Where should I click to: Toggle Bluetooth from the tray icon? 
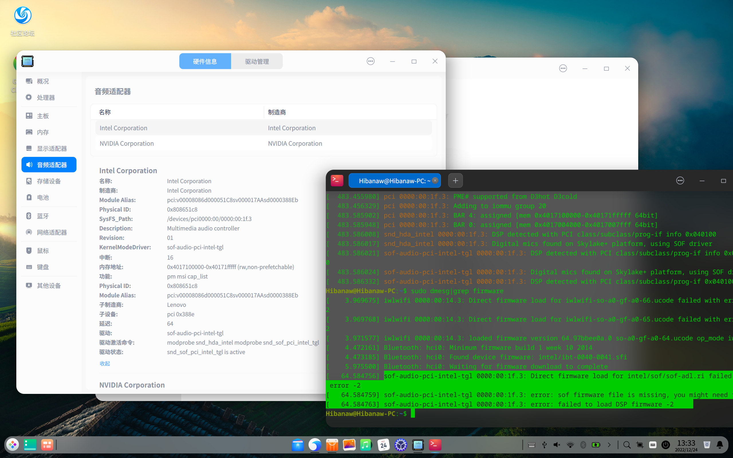click(583, 445)
